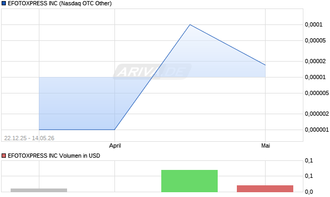330x197 pixels.
Task: Click the 0,0 volume axis label
Action: (309, 192)
